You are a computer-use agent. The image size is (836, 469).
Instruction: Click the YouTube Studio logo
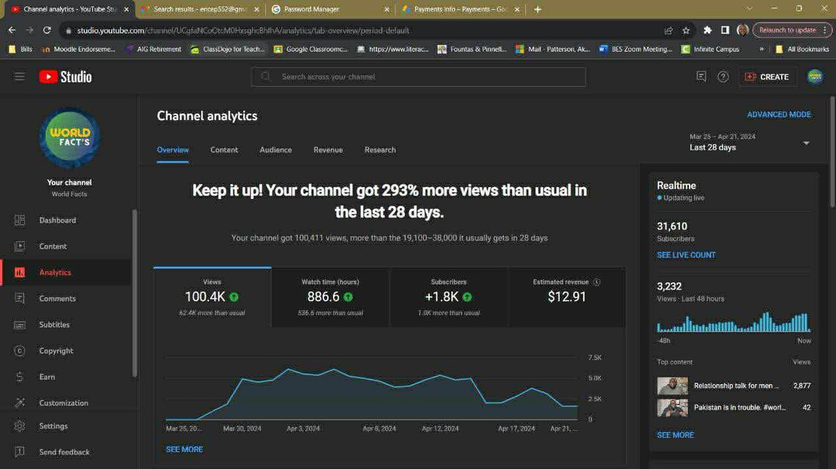click(65, 77)
